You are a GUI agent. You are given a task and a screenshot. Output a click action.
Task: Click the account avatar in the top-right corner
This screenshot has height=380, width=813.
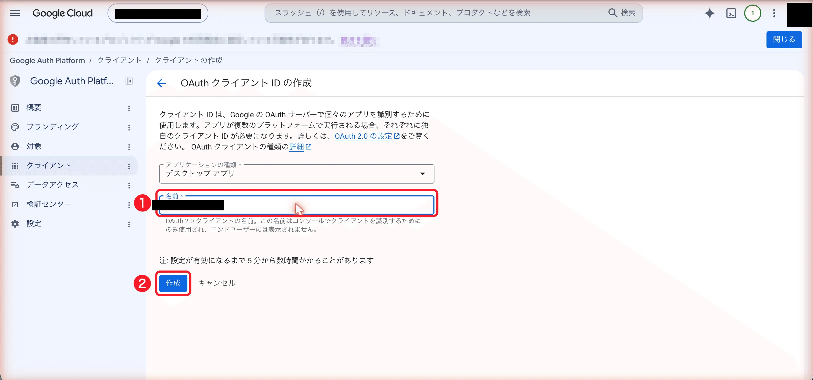800,14
